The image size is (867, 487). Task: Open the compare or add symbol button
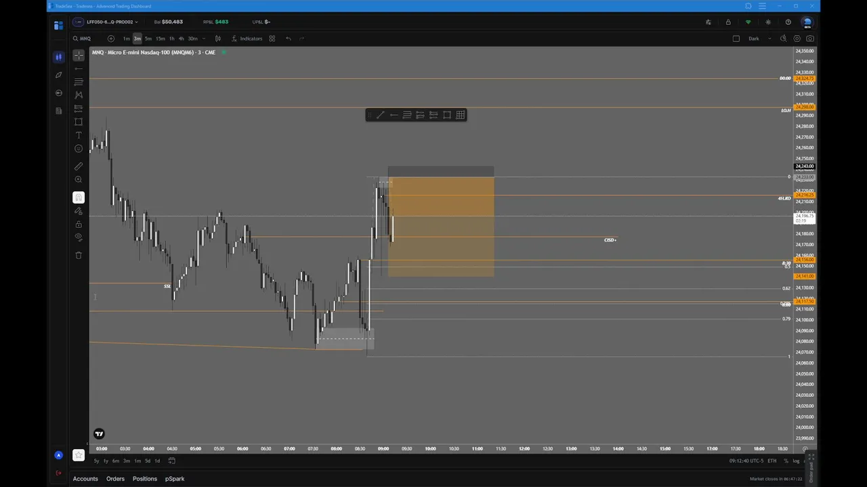tap(111, 39)
